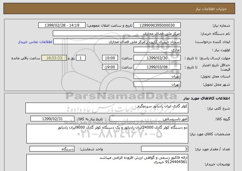Click the need number field 1299090395000030
Screen dimensions: 242x171
[157, 25]
